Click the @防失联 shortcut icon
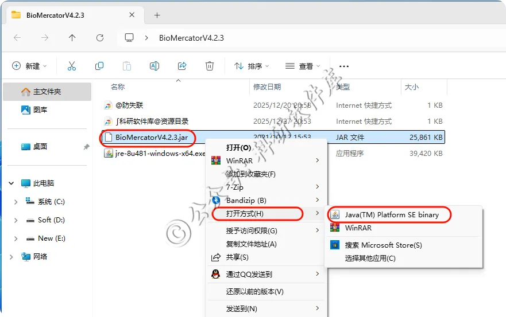506x317 pixels. (108, 105)
